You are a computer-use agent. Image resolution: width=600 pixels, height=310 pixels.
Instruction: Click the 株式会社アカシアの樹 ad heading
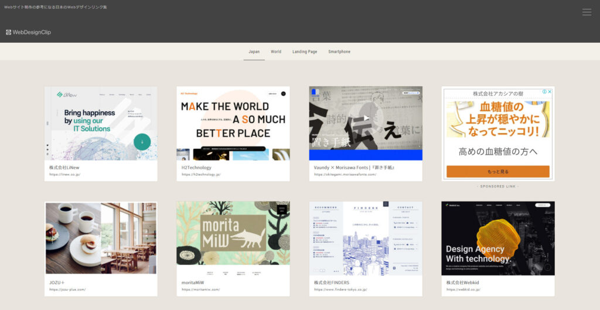(x=498, y=93)
